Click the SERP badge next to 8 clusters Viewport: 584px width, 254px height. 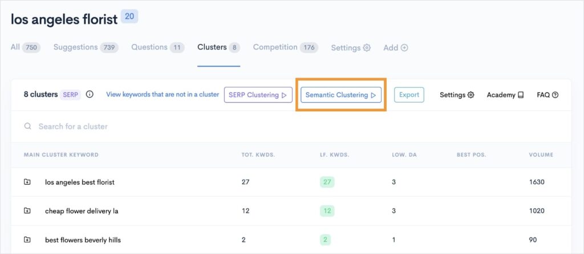click(70, 94)
